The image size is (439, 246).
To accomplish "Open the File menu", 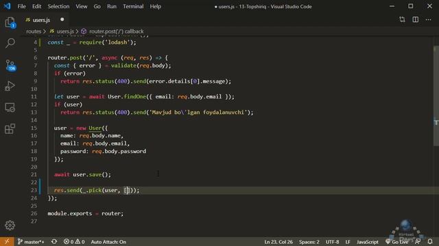I will pos(21,6).
